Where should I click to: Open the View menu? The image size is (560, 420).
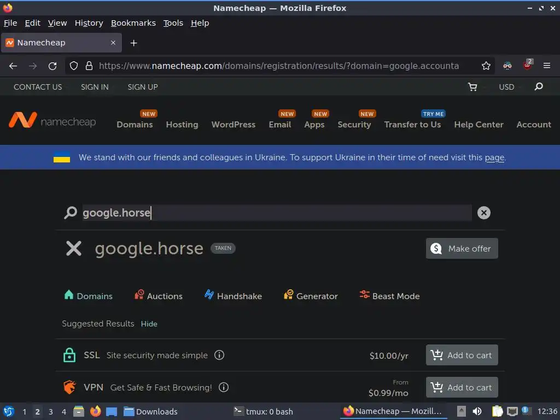pyautogui.click(x=57, y=23)
